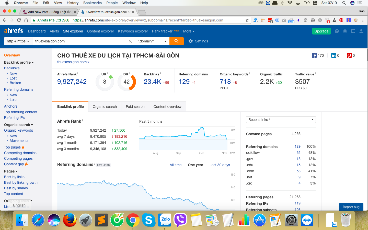Collapse the Pages sidebar section
This screenshot has height=230, width=368.
[11, 171]
